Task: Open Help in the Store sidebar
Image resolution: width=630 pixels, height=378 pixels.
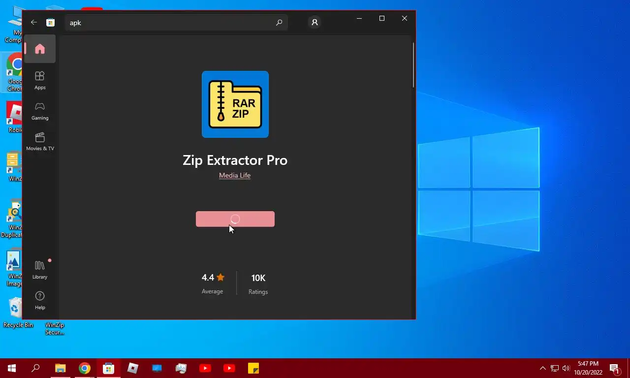Action: 40,300
